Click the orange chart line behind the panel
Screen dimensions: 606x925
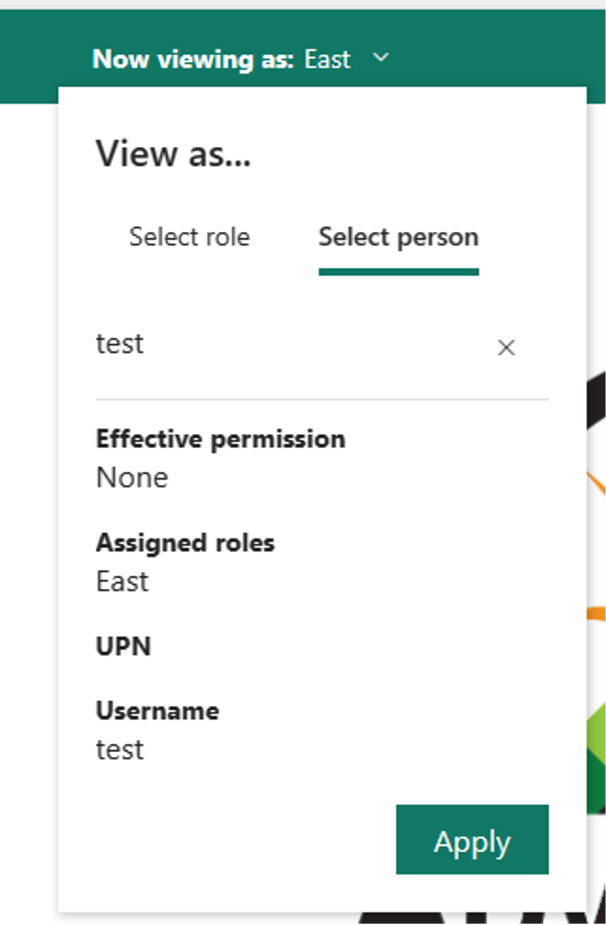click(597, 613)
